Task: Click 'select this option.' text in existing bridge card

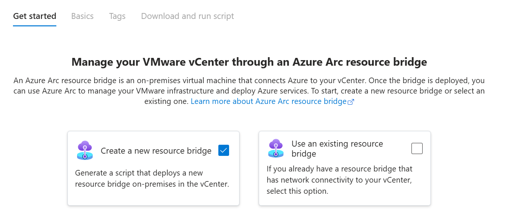Action: click(x=297, y=192)
